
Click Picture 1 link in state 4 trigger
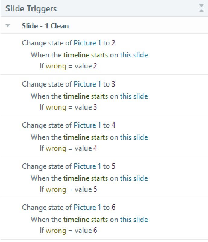click(x=87, y=125)
